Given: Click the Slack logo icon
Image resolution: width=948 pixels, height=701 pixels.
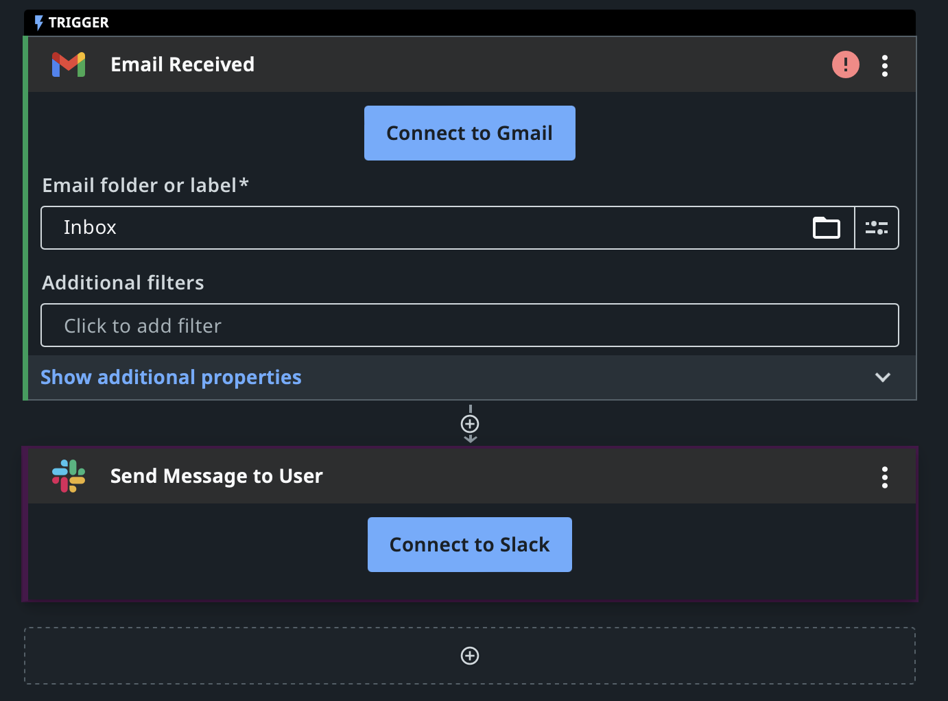Looking at the screenshot, I should tap(69, 476).
